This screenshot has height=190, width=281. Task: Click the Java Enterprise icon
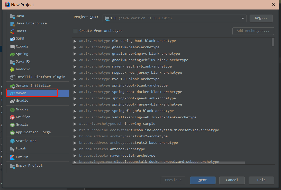12,24
